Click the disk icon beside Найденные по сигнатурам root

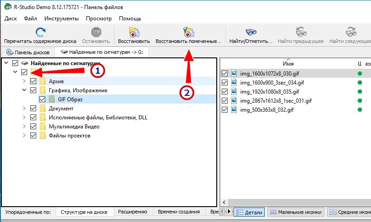[24, 63]
